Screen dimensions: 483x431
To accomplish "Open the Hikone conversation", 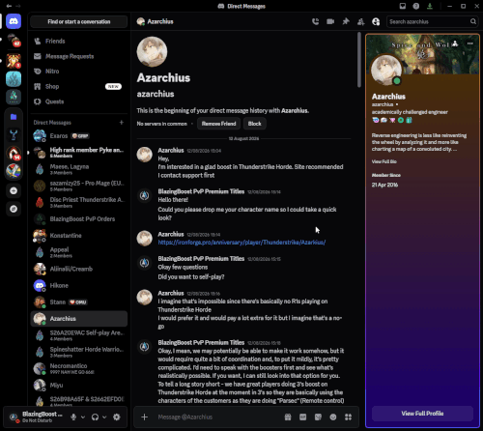I will (x=79, y=285).
